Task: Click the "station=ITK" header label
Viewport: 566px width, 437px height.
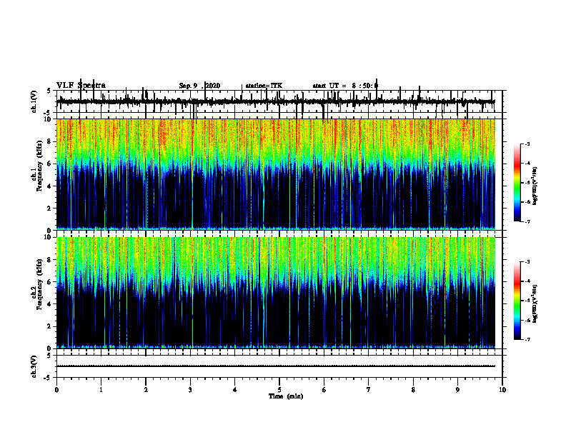Action: pos(264,86)
